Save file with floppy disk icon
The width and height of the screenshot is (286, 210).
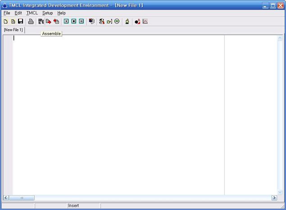pos(20,22)
